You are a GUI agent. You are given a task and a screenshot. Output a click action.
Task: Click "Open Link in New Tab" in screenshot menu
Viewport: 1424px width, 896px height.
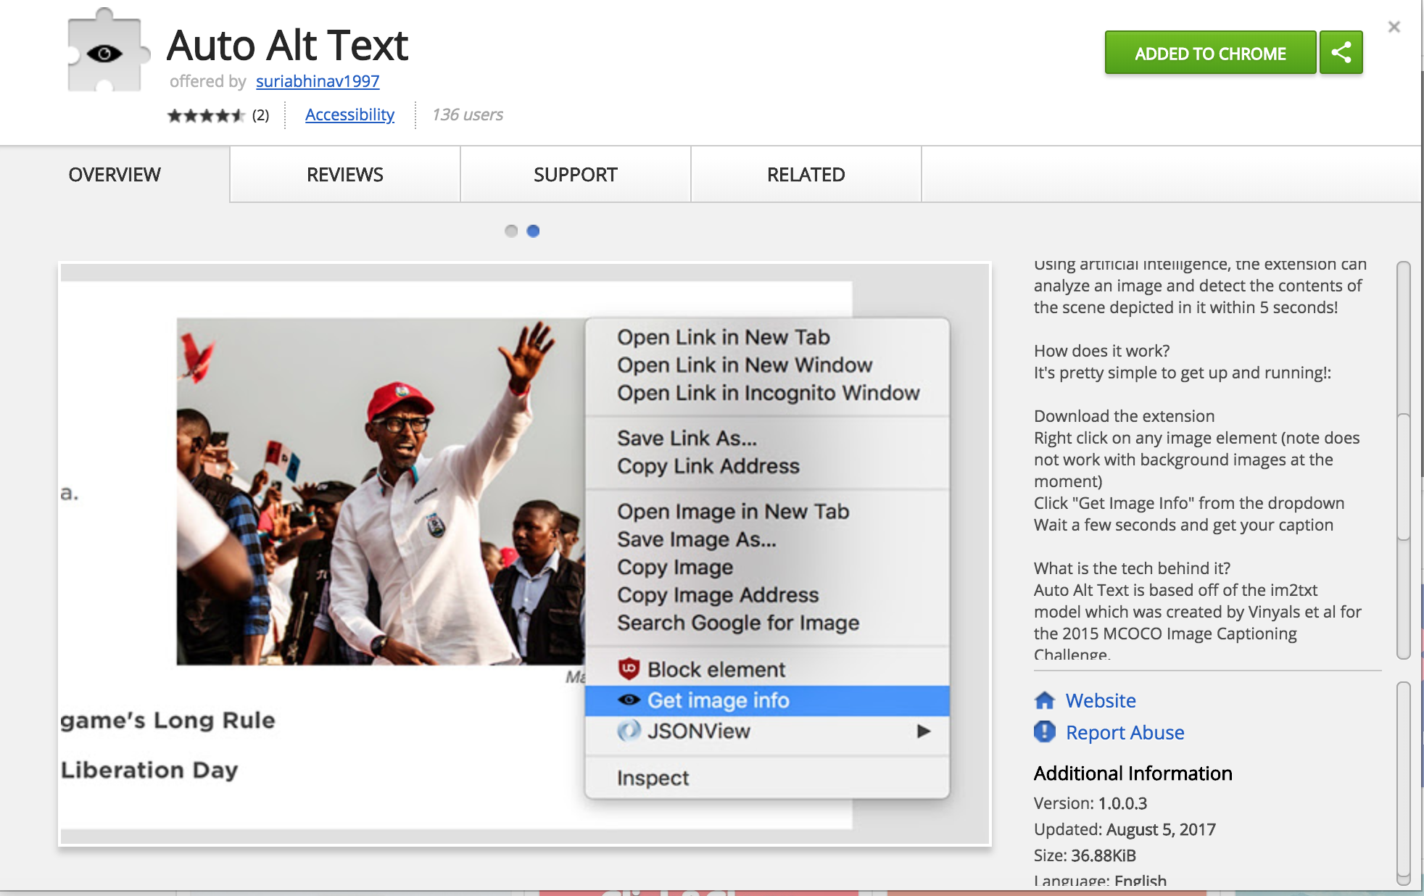tap(723, 337)
